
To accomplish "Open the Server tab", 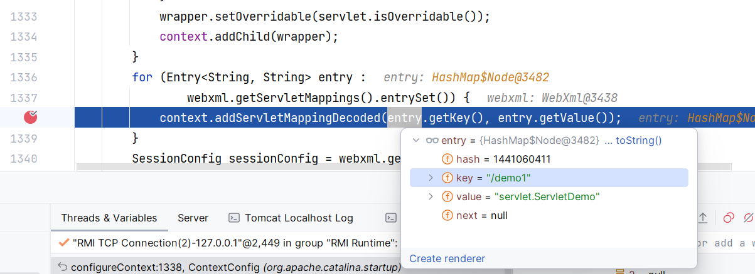I will [193, 218].
